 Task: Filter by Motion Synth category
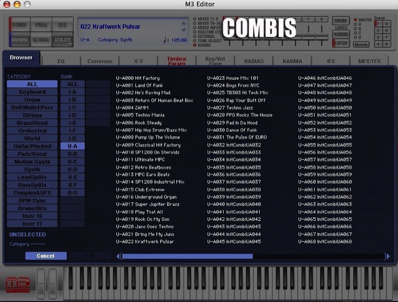[32, 161]
